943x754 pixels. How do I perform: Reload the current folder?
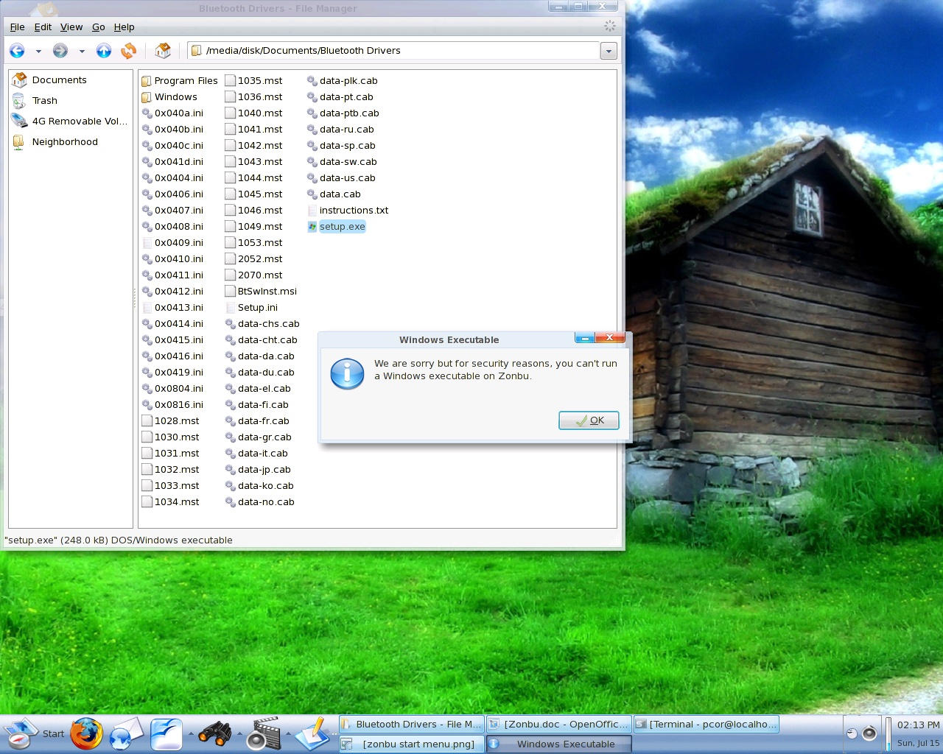[129, 51]
